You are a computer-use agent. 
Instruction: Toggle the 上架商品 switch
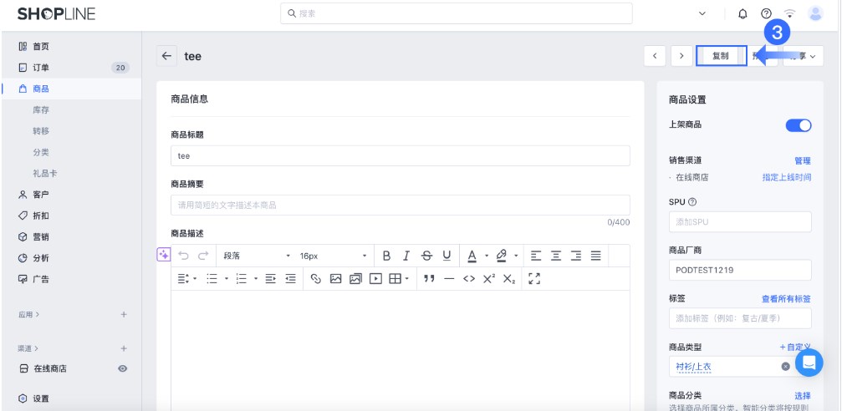pyautogui.click(x=799, y=125)
